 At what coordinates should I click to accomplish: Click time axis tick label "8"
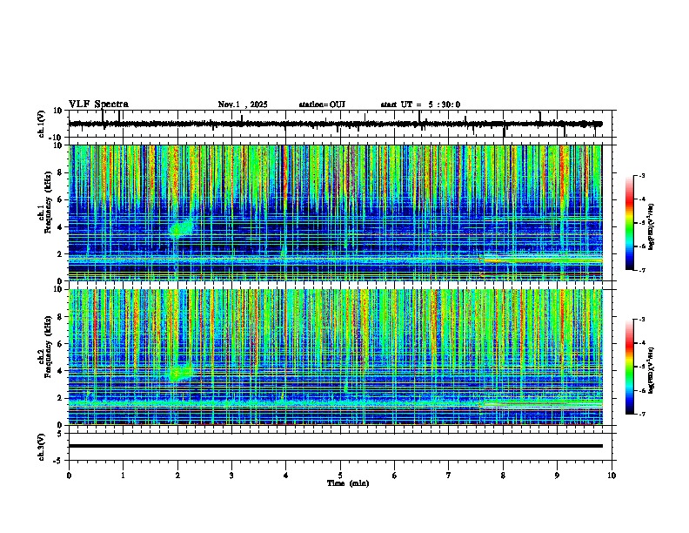click(503, 476)
